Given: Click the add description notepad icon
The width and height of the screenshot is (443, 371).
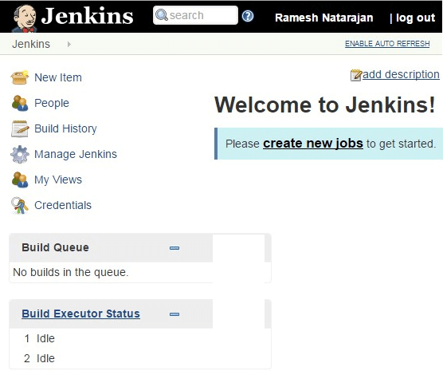Looking at the screenshot, I should pos(355,75).
